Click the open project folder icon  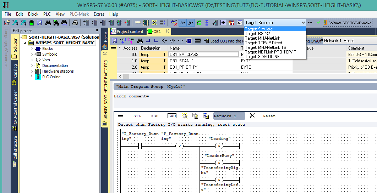[7, 23]
